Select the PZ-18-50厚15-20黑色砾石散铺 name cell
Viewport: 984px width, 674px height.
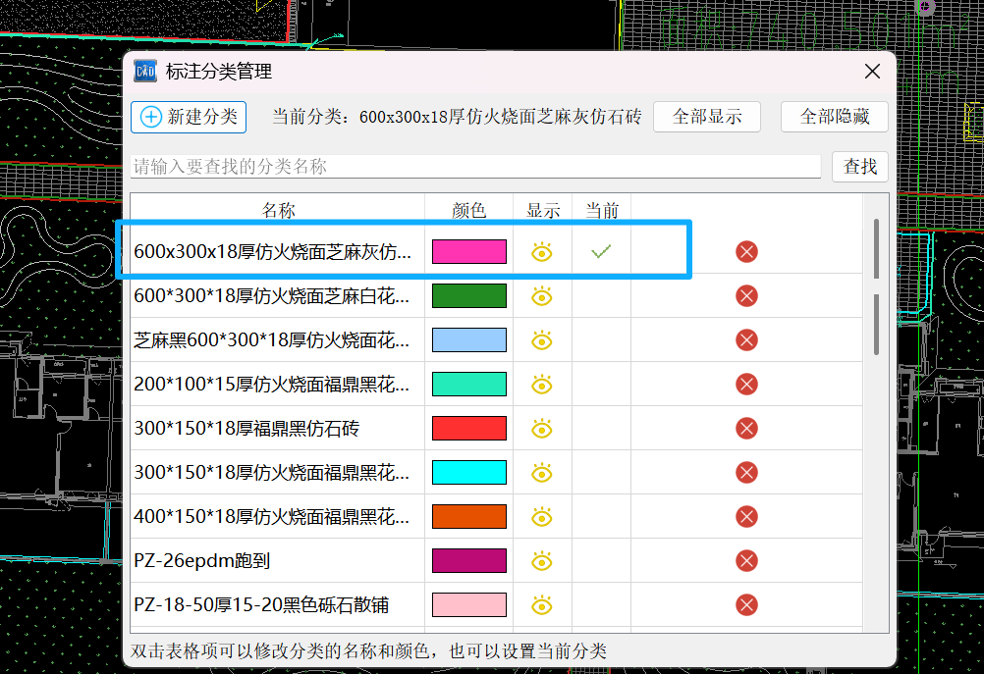point(277,605)
